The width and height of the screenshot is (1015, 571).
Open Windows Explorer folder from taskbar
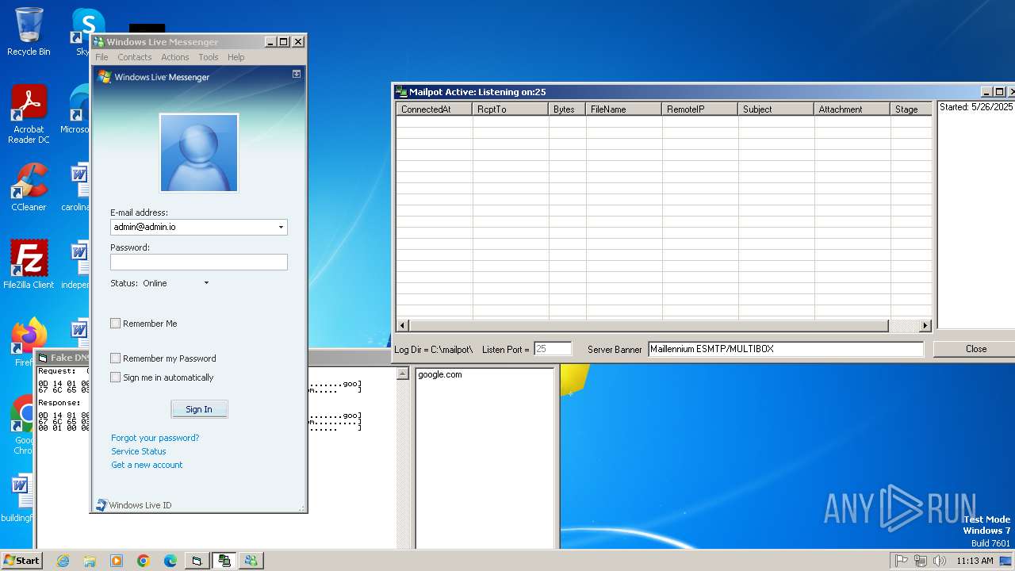click(x=90, y=561)
